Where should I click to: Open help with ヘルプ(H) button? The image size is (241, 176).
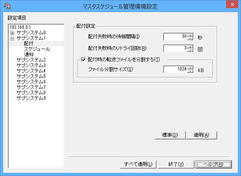pyautogui.click(x=214, y=164)
